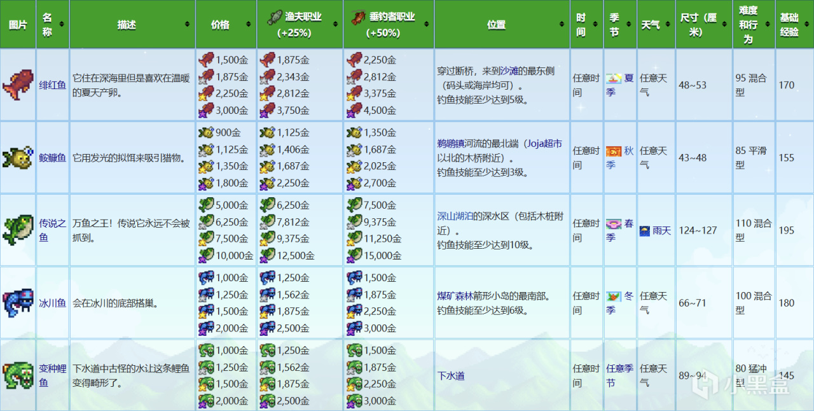Open the 传说之鱼 name link

[x=53, y=230]
